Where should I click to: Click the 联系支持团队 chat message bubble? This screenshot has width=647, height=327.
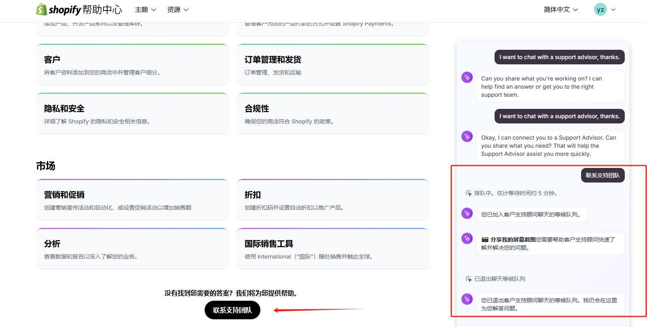603,175
